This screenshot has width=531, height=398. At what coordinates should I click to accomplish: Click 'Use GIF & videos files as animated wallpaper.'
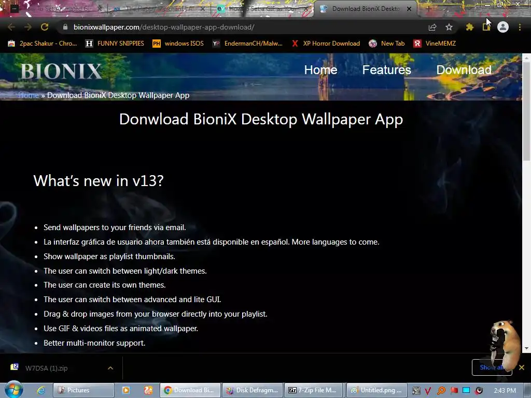click(121, 328)
